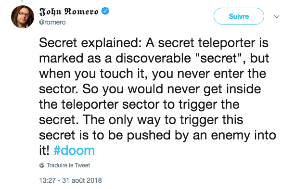The width and height of the screenshot is (294, 189).
Task: Expand the tweet options chevron
Action: click(277, 16)
